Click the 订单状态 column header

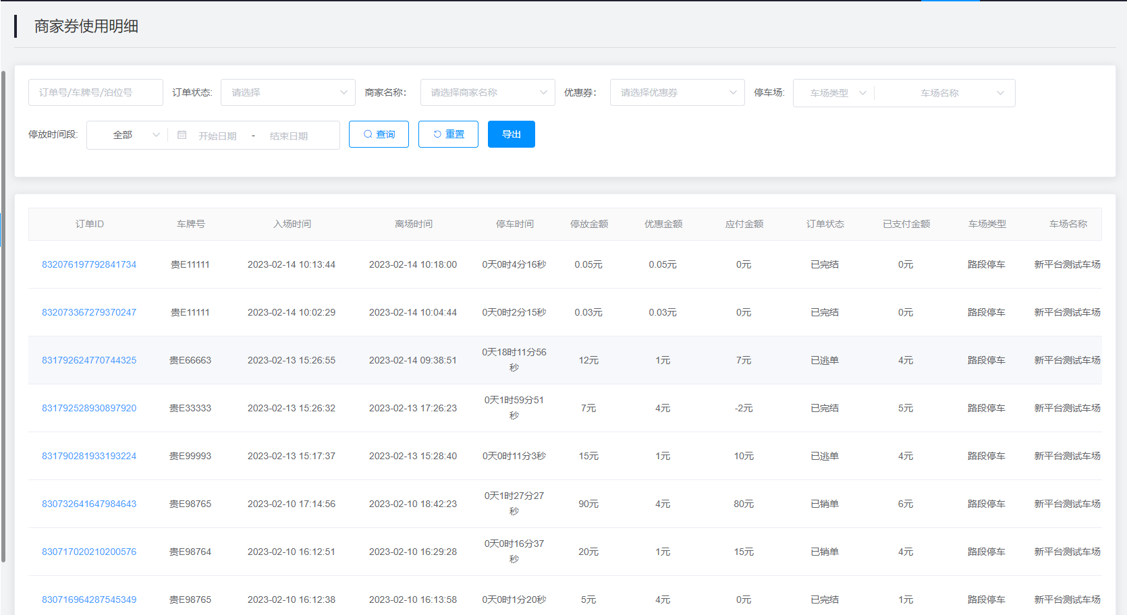pos(825,224)
